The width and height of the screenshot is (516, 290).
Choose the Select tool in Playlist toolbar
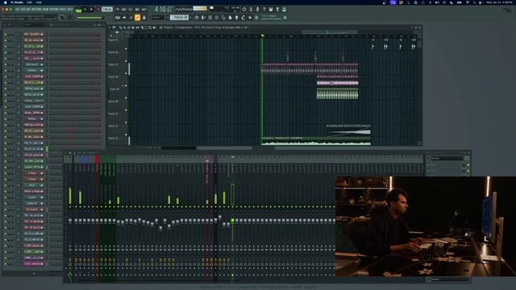(146, 27)
